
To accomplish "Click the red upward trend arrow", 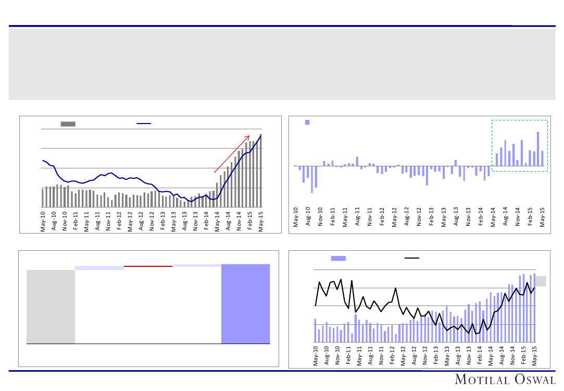I will (232, 153).
